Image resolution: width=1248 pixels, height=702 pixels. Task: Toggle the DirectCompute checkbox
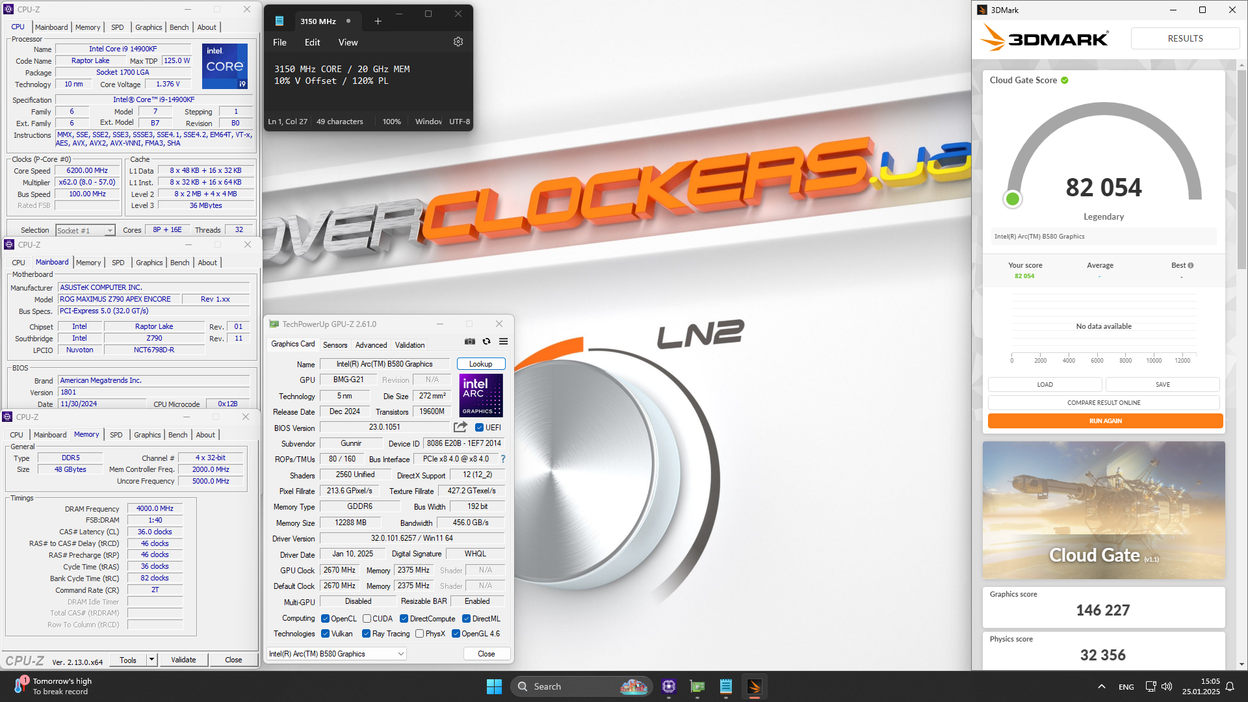404,619
